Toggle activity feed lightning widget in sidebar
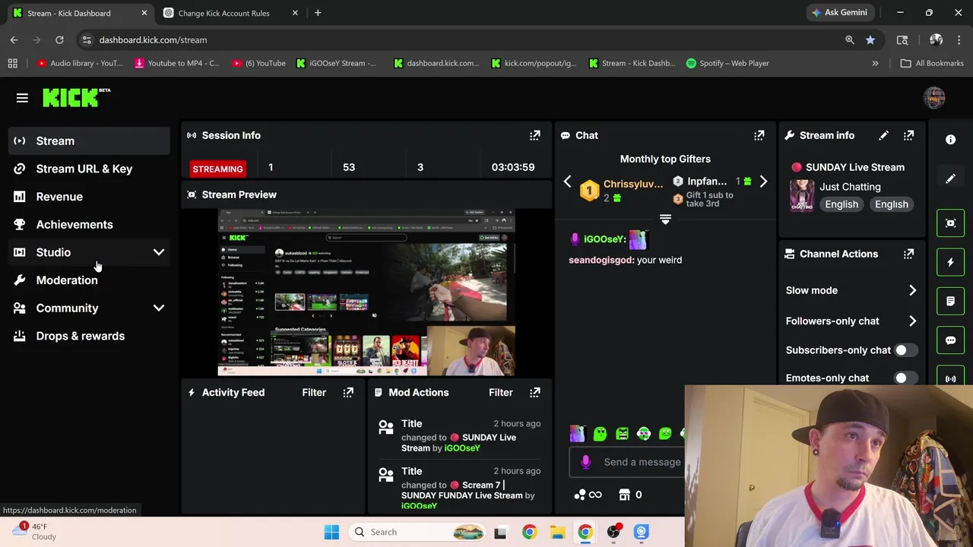The height and width of the screenshot is (547, 973). click(950, 262)
